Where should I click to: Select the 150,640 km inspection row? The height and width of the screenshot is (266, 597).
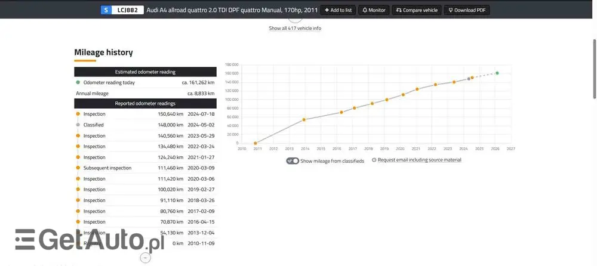coord(145,114)
